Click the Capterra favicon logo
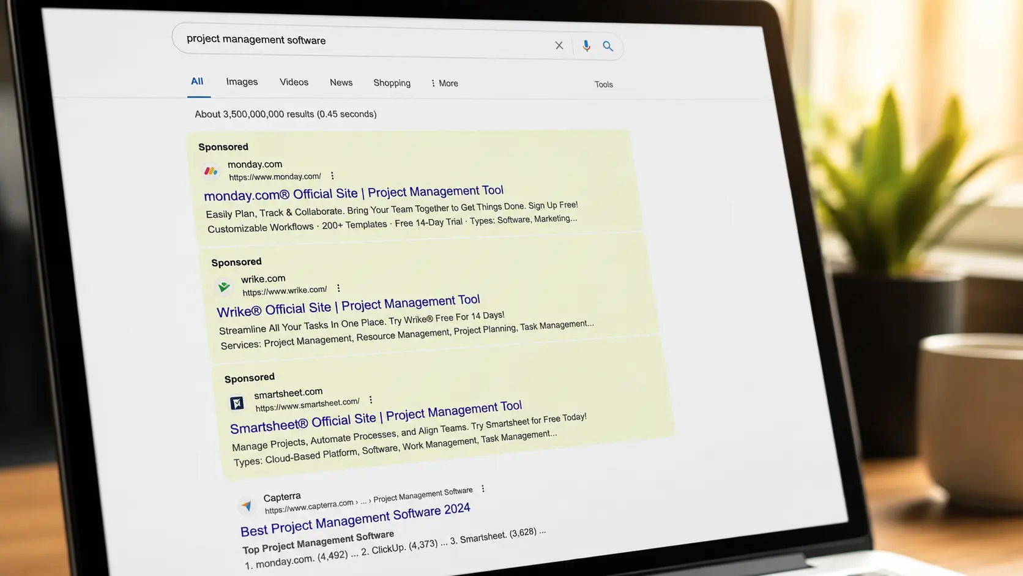 point(246,506)
